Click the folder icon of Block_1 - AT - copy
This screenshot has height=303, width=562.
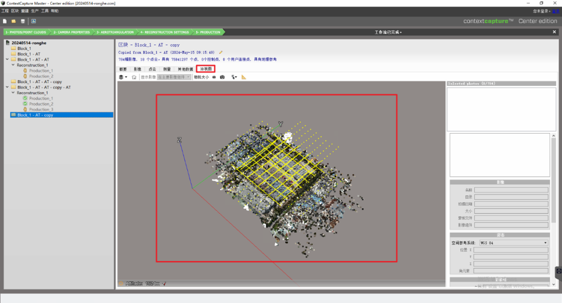14,115
